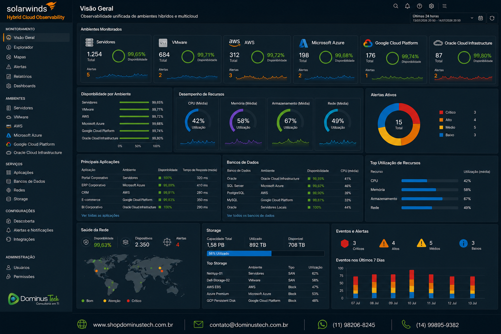
Task: Open the hamburger menu icon
Action: [444, 6]
